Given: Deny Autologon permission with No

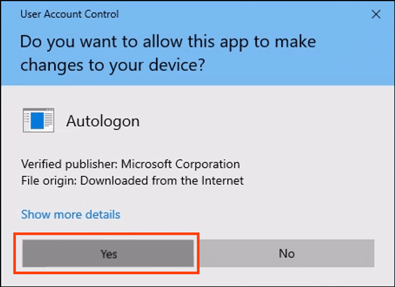Looking at the screenshot, I should point(287,253).
